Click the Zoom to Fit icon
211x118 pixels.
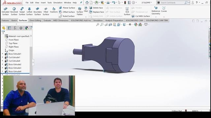pyautogui.click(x=98, y=25)
